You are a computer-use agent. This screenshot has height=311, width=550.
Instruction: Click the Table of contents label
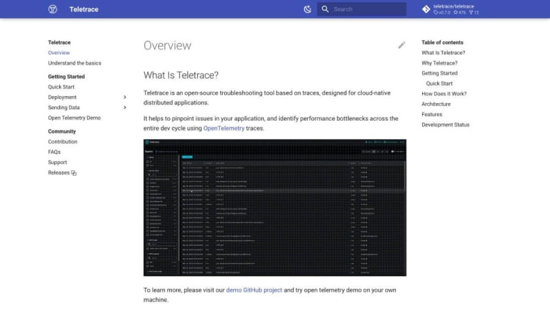click(x=442, y=43)
